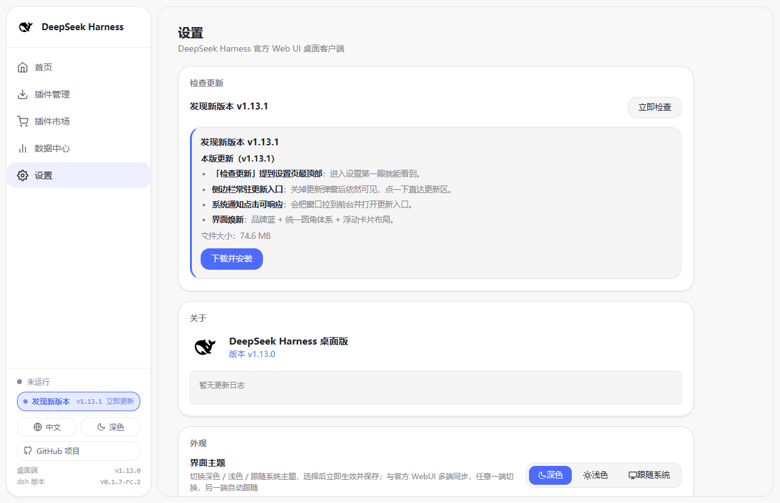
Task: Click the dsh version value v0.1.7-rc.2
Action: click(120, 482)
